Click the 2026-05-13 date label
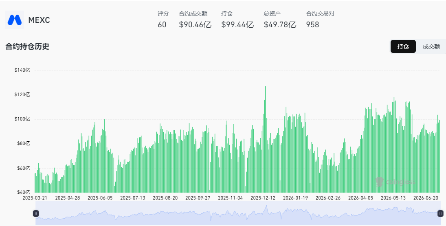 coord(393,197)
